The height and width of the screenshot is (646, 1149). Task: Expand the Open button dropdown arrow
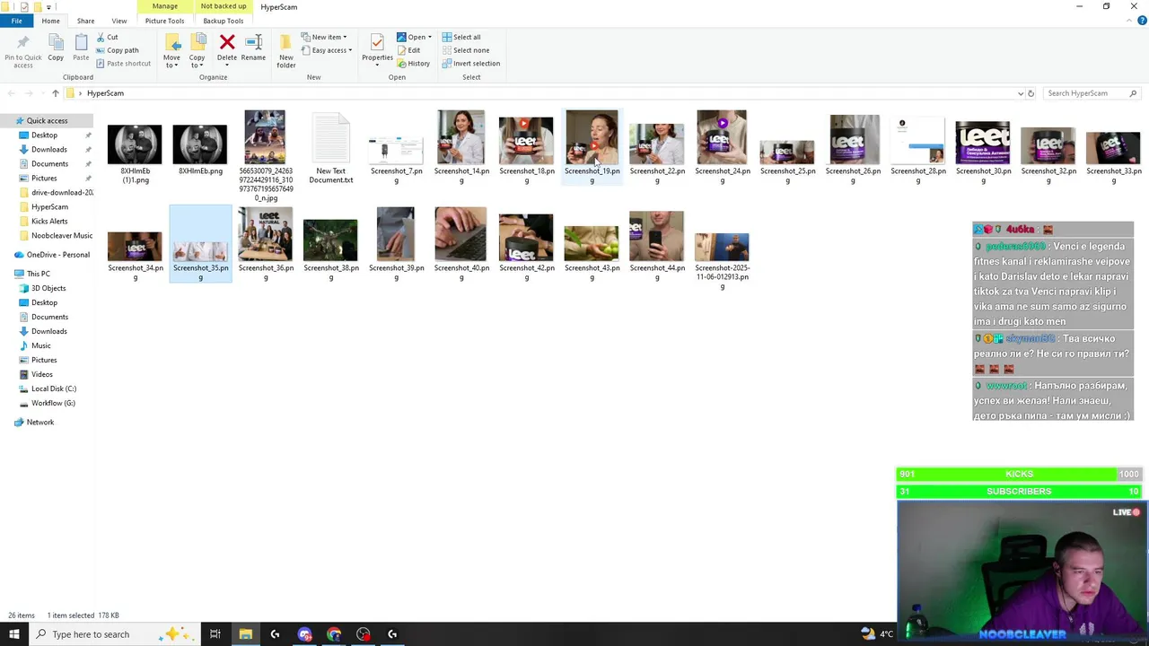(429, 37)
